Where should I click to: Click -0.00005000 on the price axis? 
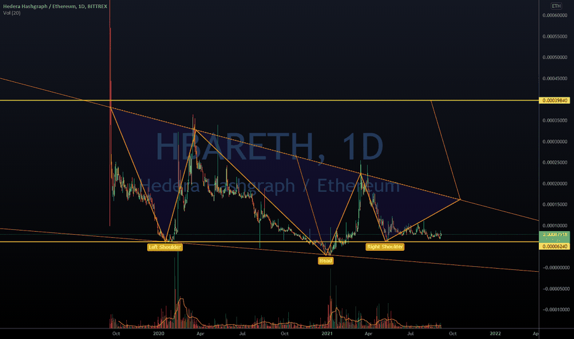click(x=556, y=289)
